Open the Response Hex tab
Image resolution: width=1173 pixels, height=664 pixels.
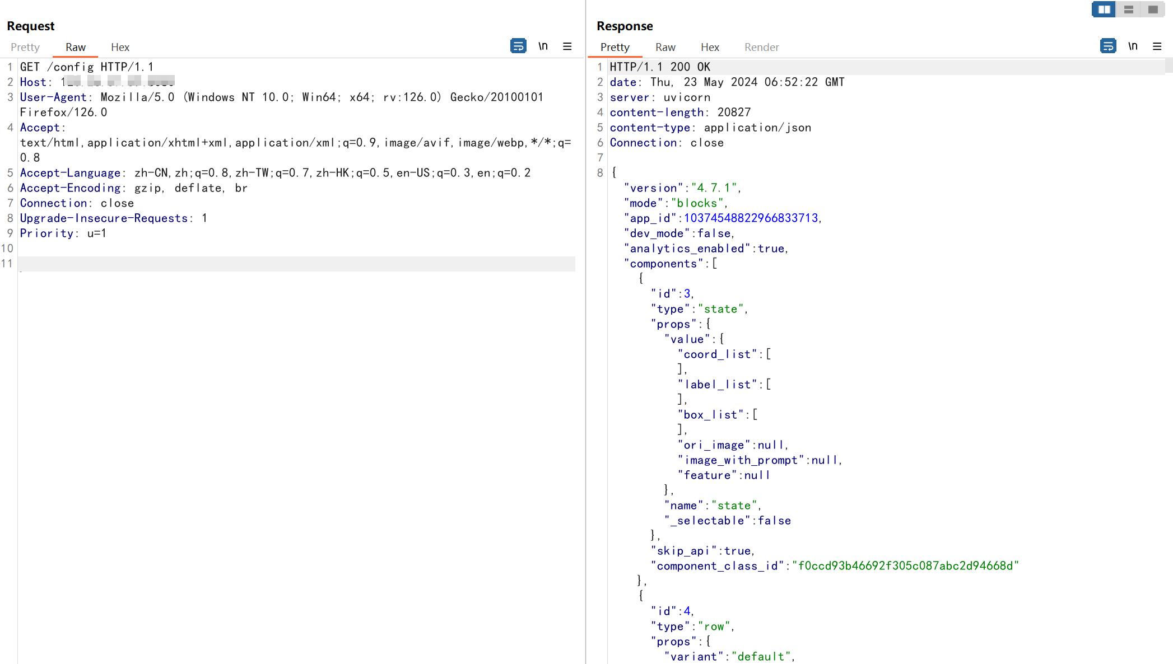(710, 47)
